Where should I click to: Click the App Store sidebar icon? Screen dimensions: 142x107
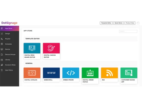(x=2, y=28)
